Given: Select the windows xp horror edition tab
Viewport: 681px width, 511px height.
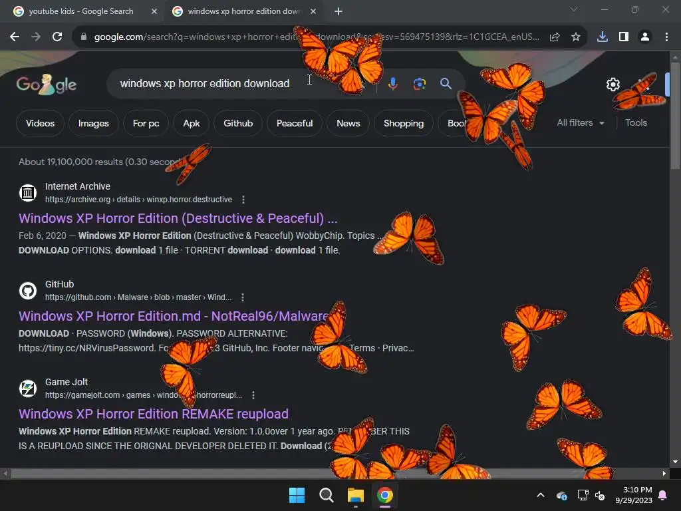Looking at the screenshot, I should tap(243, 11).
